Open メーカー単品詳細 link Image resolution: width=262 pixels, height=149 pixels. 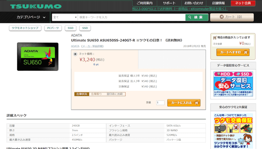(92, 46)
